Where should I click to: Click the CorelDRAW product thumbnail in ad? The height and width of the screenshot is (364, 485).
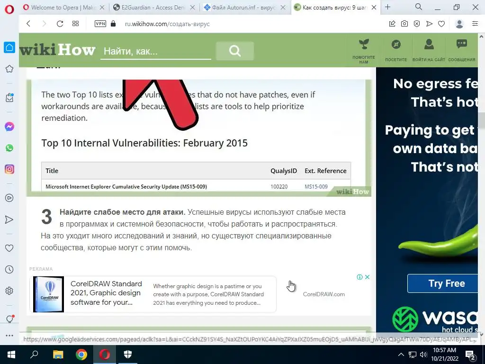coord(49,294)
